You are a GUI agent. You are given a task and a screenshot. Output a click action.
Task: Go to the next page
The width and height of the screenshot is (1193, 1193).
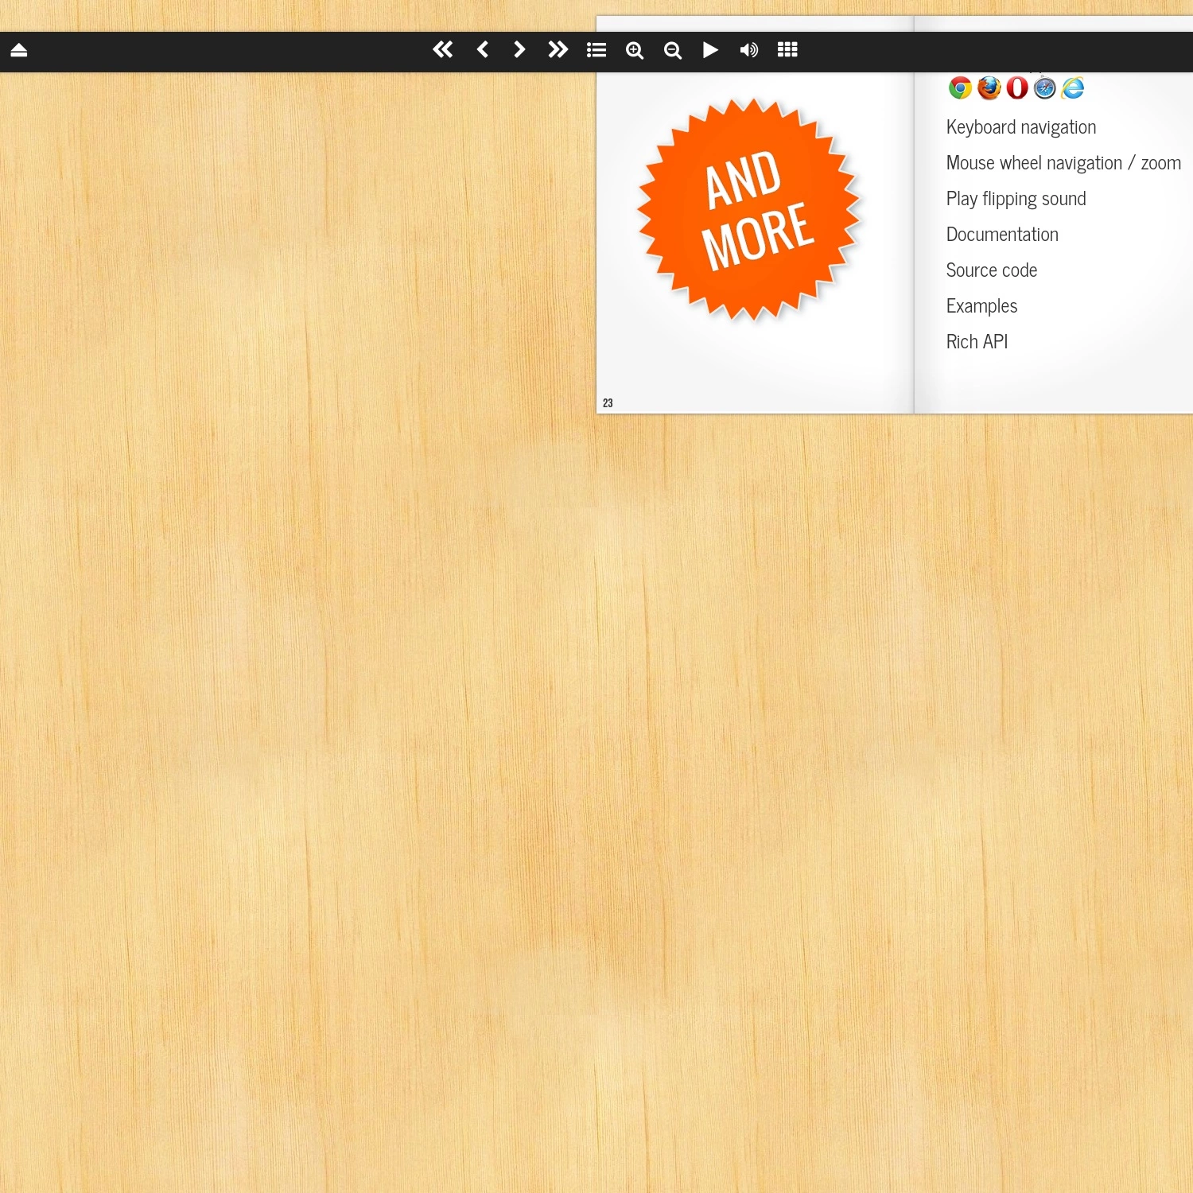(519, 50)
